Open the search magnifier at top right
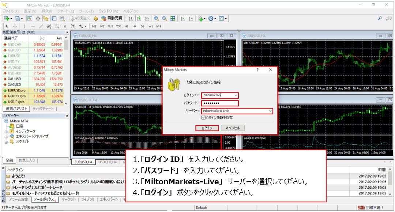 [380, 18]
